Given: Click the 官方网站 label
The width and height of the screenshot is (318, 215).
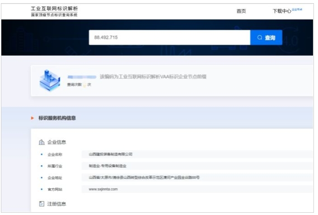Looking at the screenshot, I should 55,189.
